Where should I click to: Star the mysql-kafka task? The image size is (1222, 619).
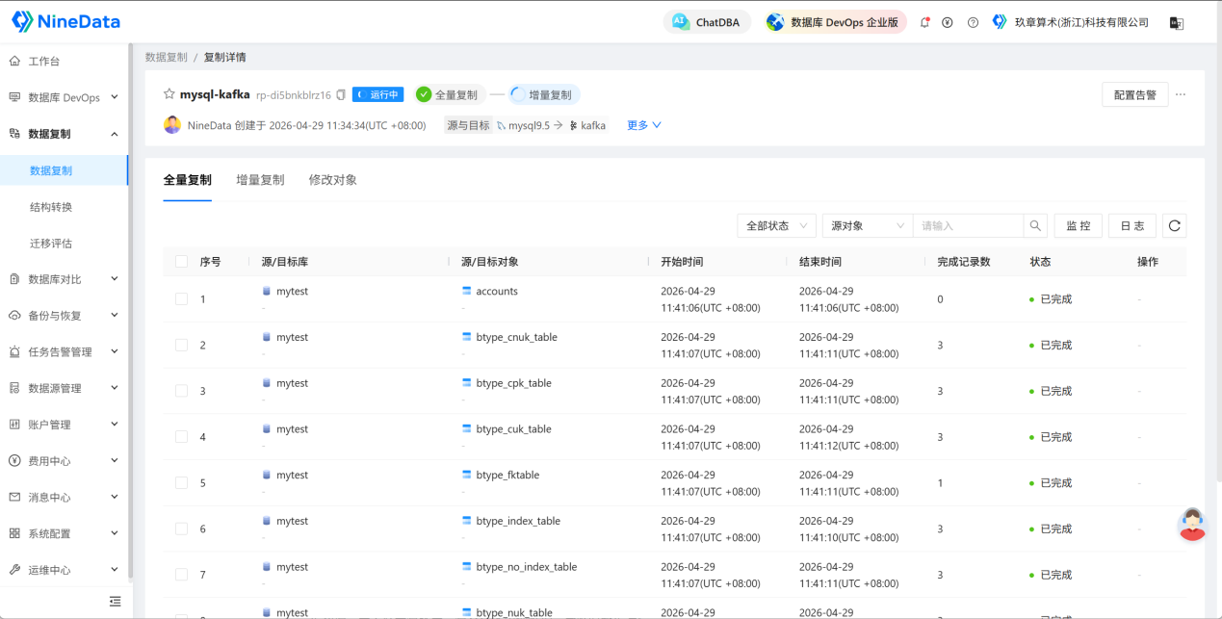pos(169,94)
